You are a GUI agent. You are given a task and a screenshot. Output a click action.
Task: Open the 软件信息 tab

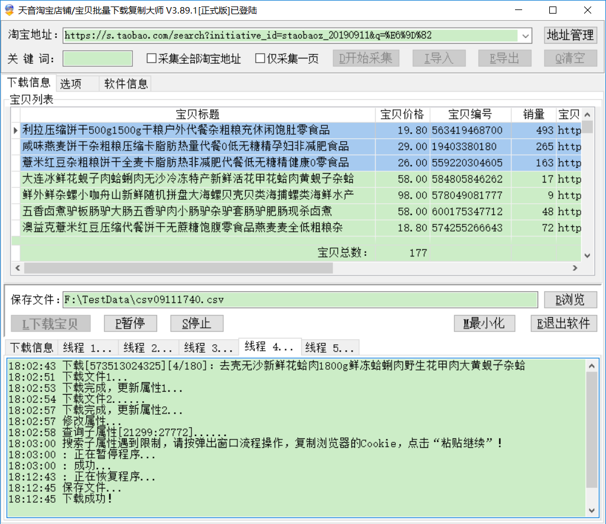[126, 84]
